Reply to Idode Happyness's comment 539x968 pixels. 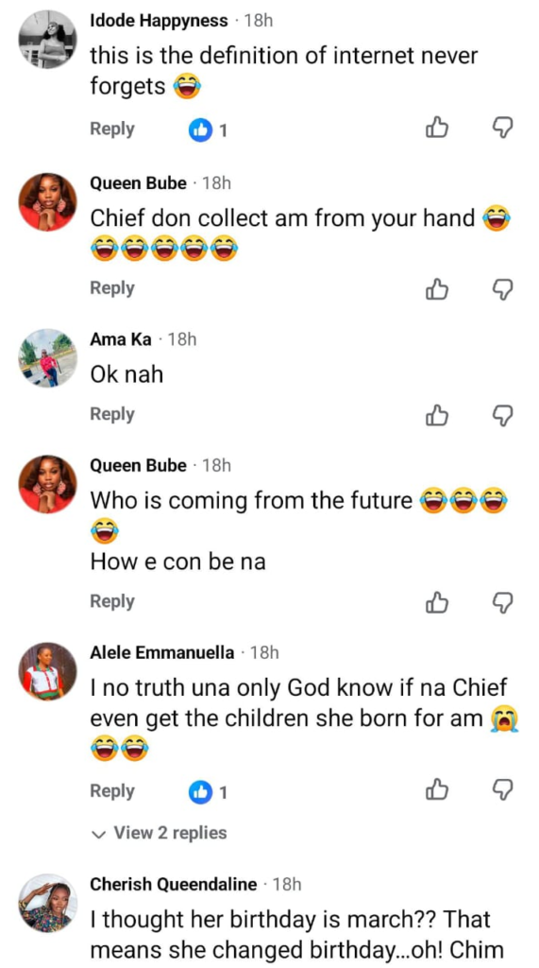point(112,129)
